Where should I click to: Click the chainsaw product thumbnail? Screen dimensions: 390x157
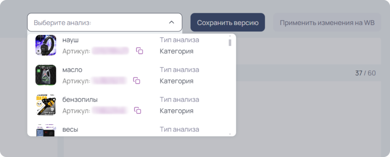[46, 105]
